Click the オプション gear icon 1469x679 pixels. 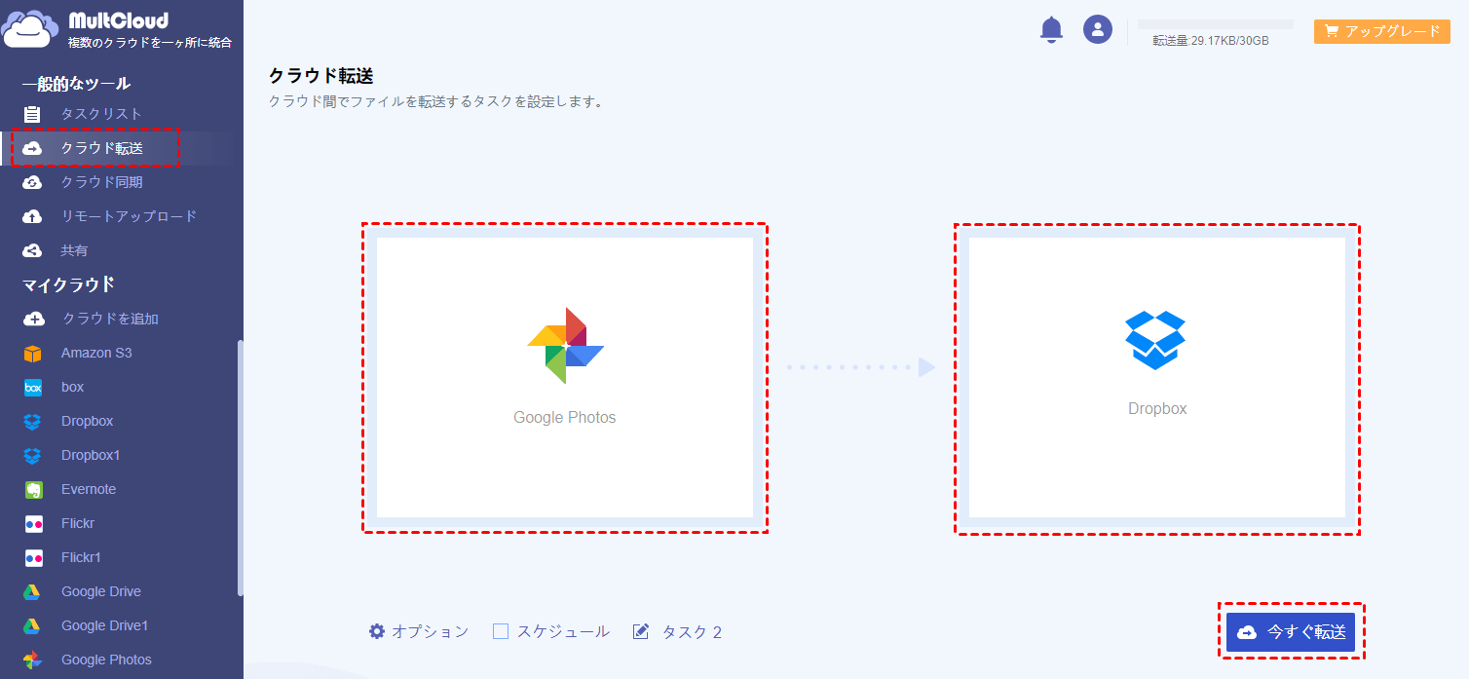[377, 631]
